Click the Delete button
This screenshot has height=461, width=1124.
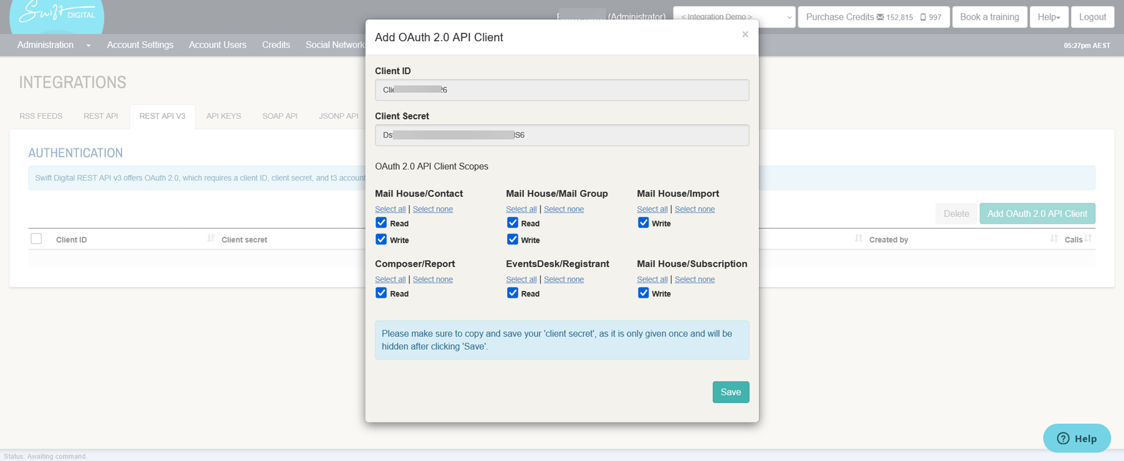[x=956, y=214]
